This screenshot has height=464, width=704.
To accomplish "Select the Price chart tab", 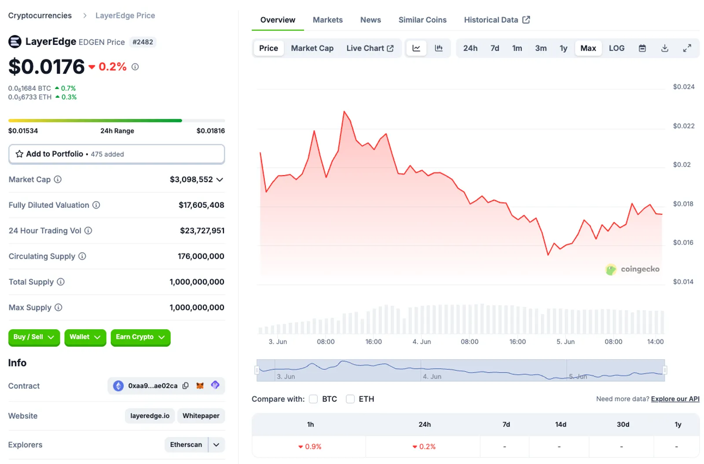I will coord(268,48).
